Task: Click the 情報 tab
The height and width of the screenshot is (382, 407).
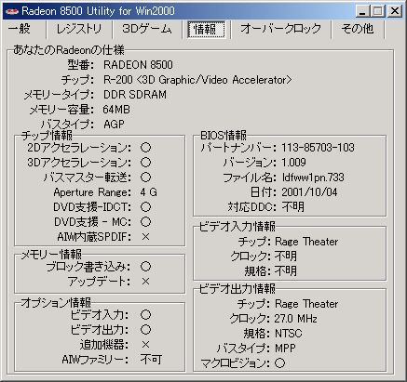Action: pyautogui.click(x=206, y=29)
